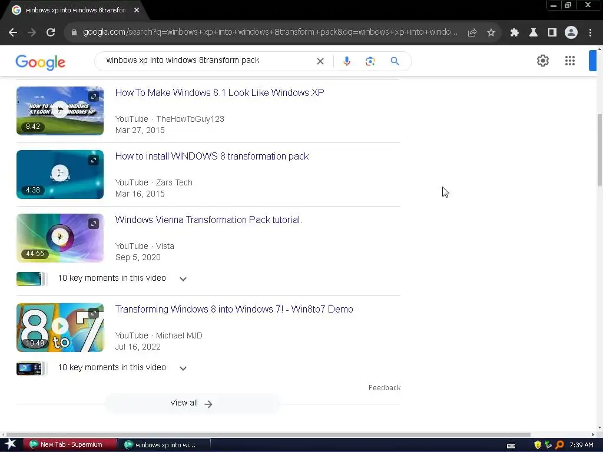Image resolution: width=603 pixels, height=452 pixels.
Task: Click the TheHowToGuy123 channel text
Action: click(x=190, y=119)
